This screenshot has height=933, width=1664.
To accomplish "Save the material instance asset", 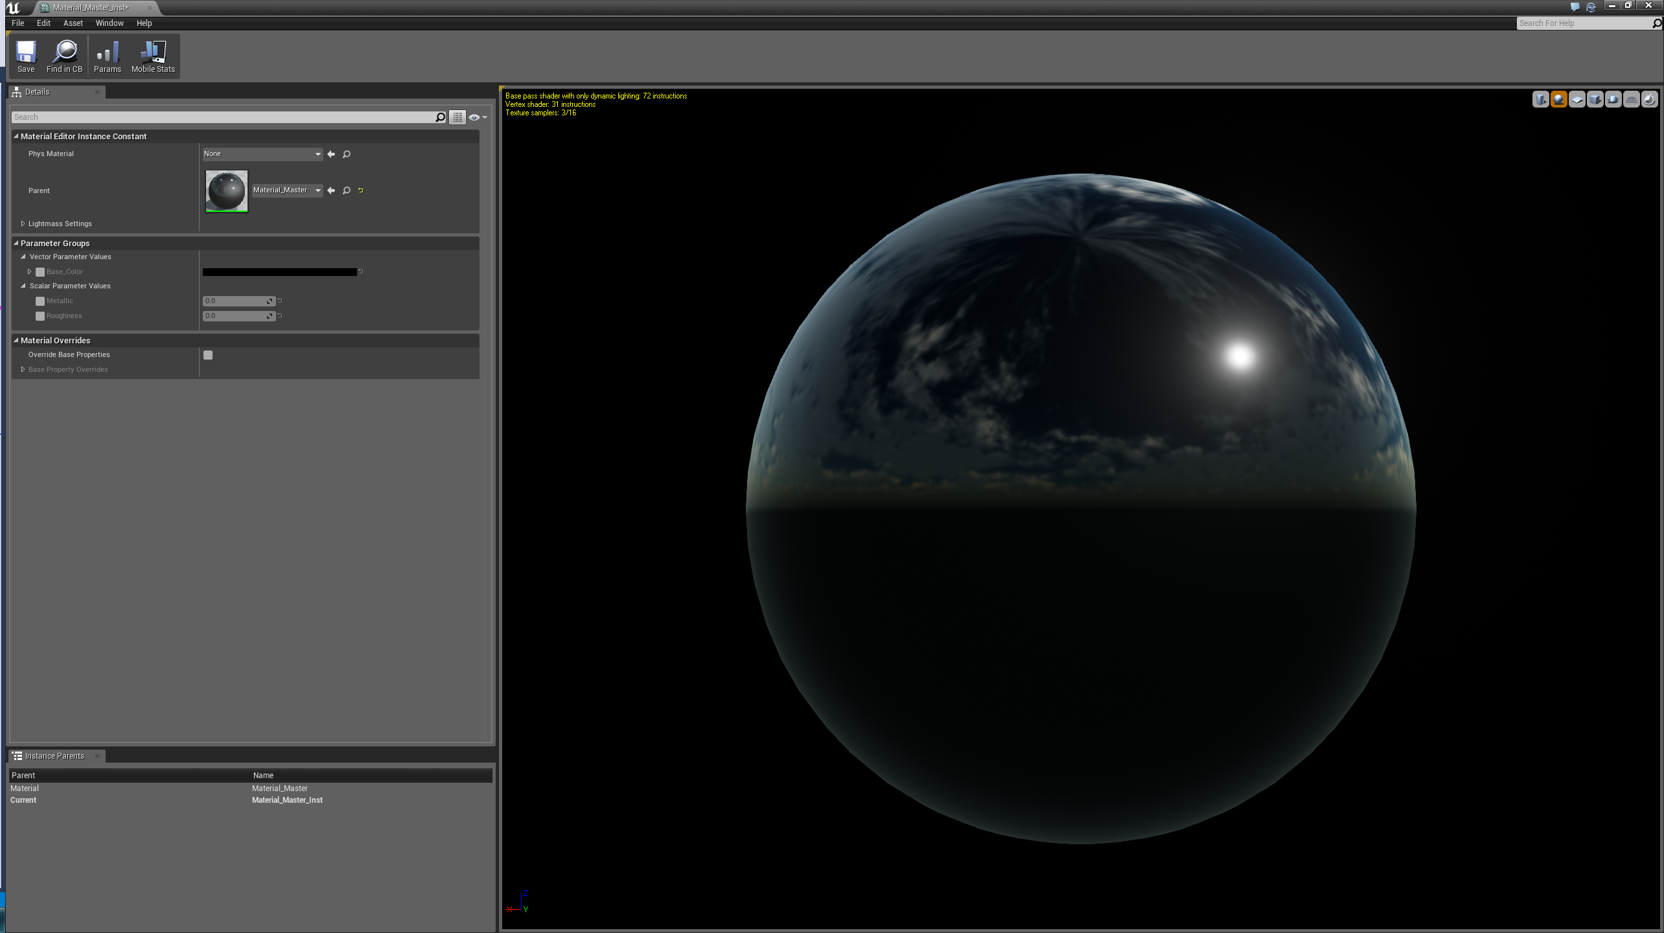I will [26, 56].
